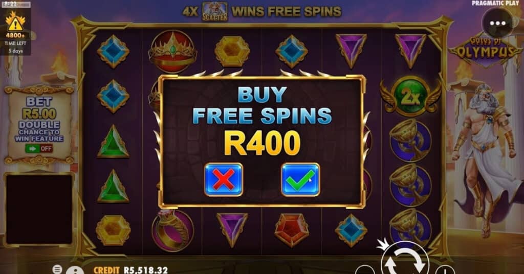Click the Scatter icon in the top banner

point(215,12)
